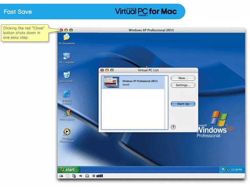Click red Close button of Windows XP window
This screenshot has width=250, height=187.
point(61,30)
